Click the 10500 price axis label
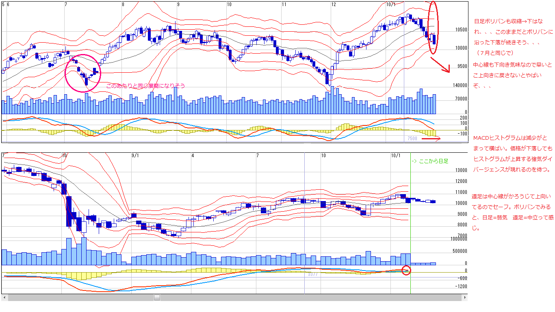The width and height of the screenshot is (555, 312). tap(461, 30)
